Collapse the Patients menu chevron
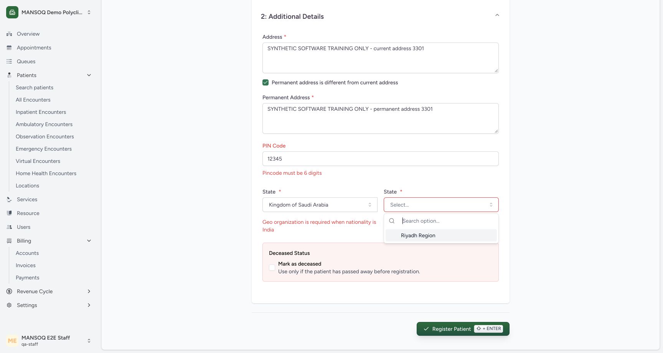Viewport: 663px width, 353px height. point(89,75)
